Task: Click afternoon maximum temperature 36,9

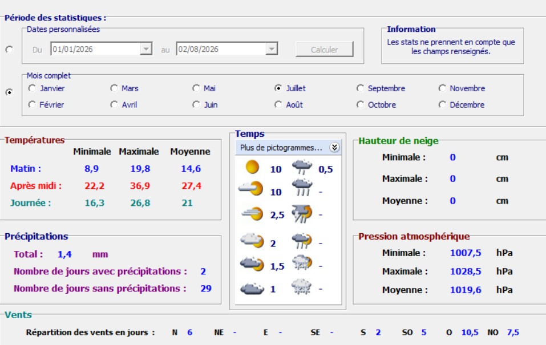Action: coord(140,186)
